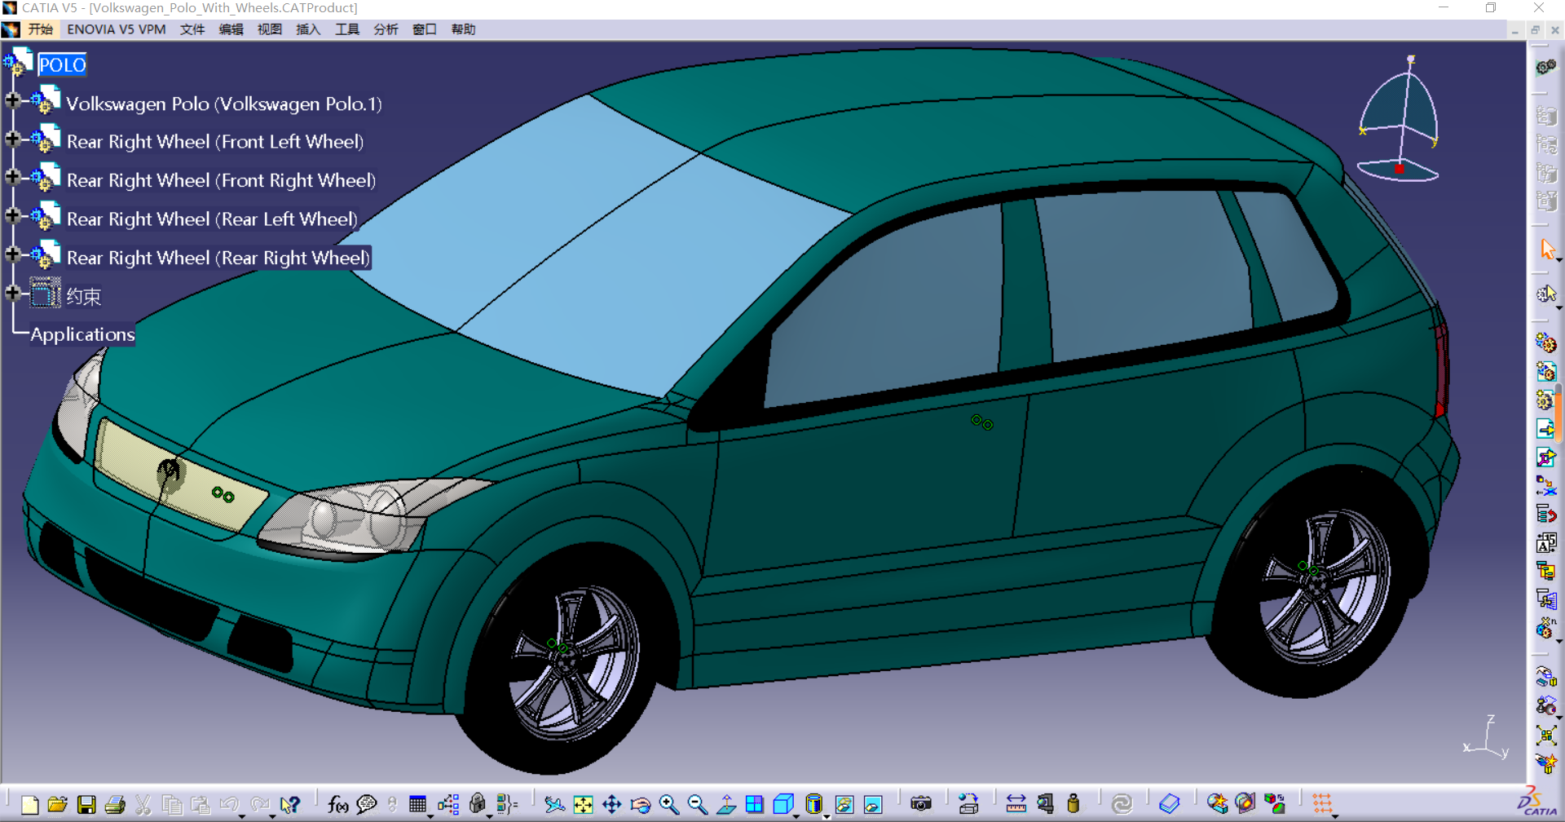Choose the Select arrow tool in right toolbar
This screenshot has width=1565, height=822.
tap(1548, 249)
